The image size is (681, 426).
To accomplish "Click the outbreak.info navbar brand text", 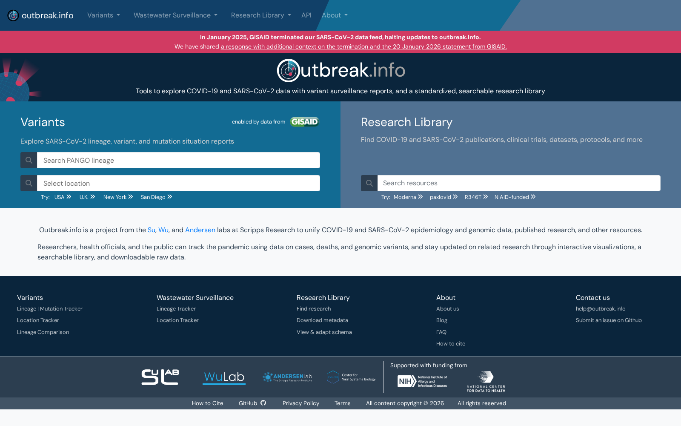I will pyautogui.click(x=47, y=15).
